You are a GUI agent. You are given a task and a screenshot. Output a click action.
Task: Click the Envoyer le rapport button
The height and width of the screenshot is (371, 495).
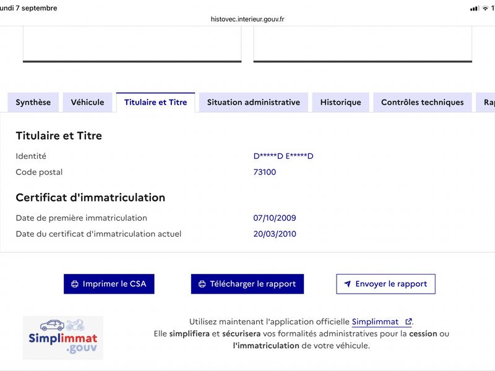point(385,284)
